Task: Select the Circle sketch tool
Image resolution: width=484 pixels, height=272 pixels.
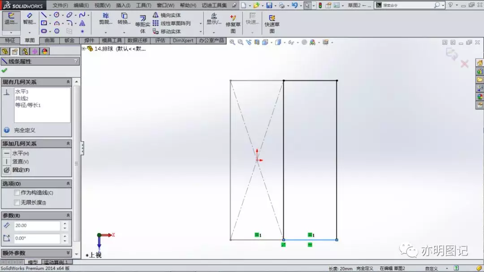Action: [56, 15]
